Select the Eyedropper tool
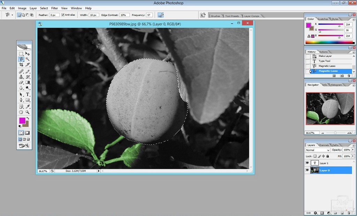Viewport: 357px width, 216px height. coord(28,106)
